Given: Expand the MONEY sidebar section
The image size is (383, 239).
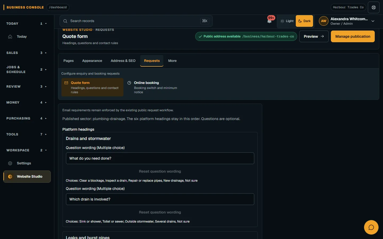Looking at the screenshot, I should coord(27,103).
